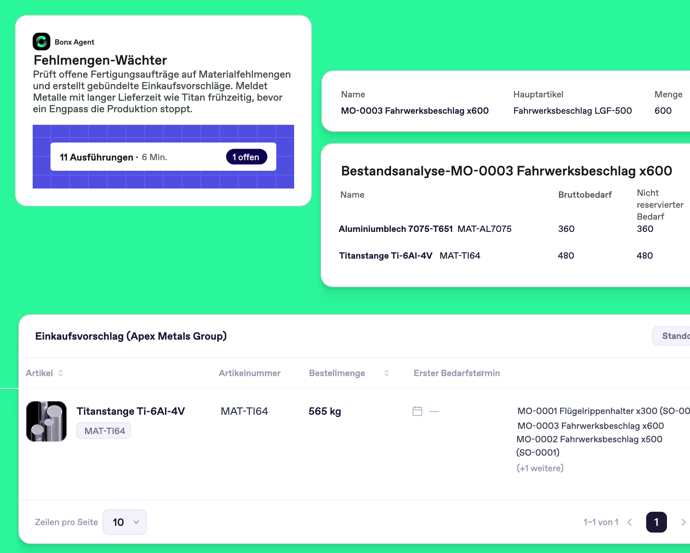Click the calendar icon in the Titanstange row
The image size is (690, 553).
click(x=417, y=411)
